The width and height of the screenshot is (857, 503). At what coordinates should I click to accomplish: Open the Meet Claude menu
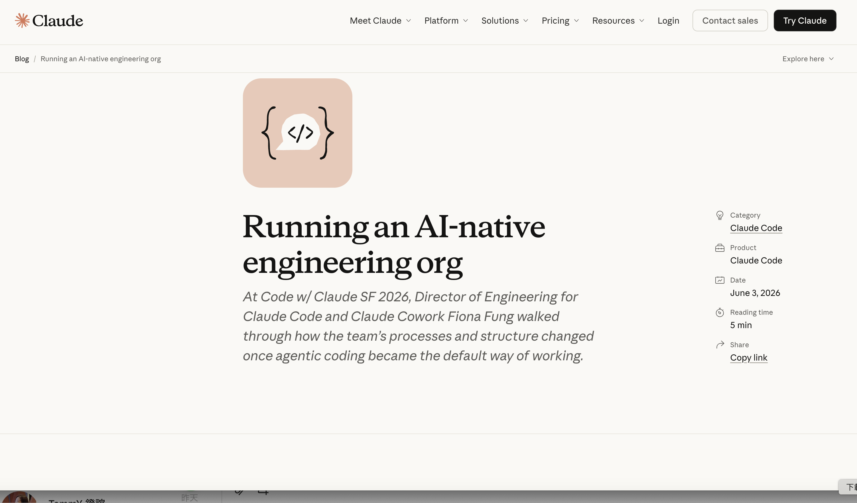click(x=375, y=21)
